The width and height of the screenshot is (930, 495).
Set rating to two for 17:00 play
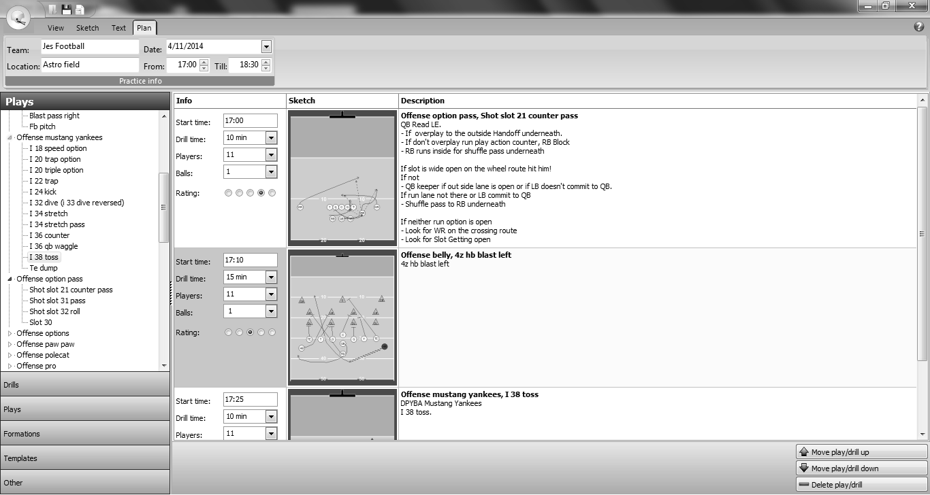(239, 193)
